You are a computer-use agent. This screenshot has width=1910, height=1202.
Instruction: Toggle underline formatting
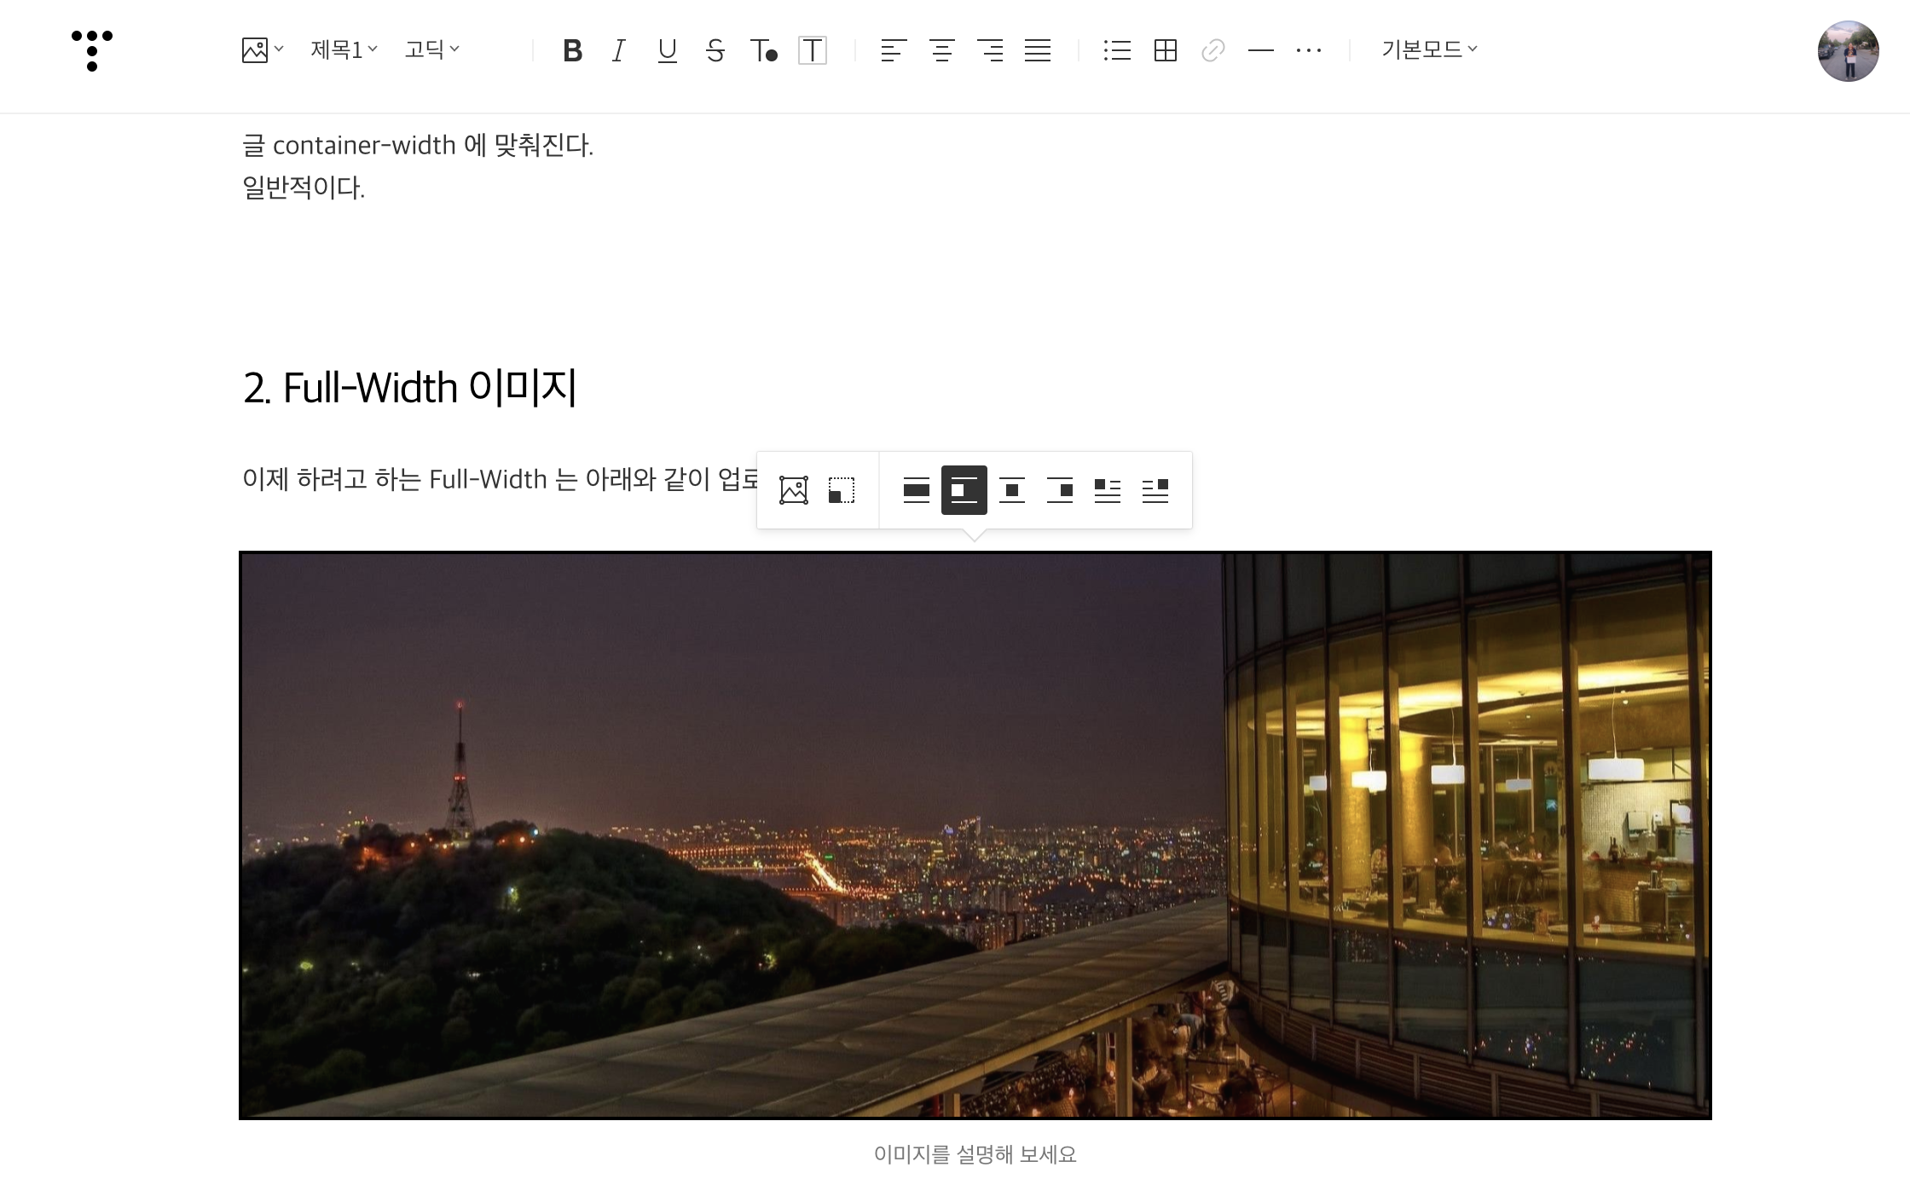pos(667,51)
